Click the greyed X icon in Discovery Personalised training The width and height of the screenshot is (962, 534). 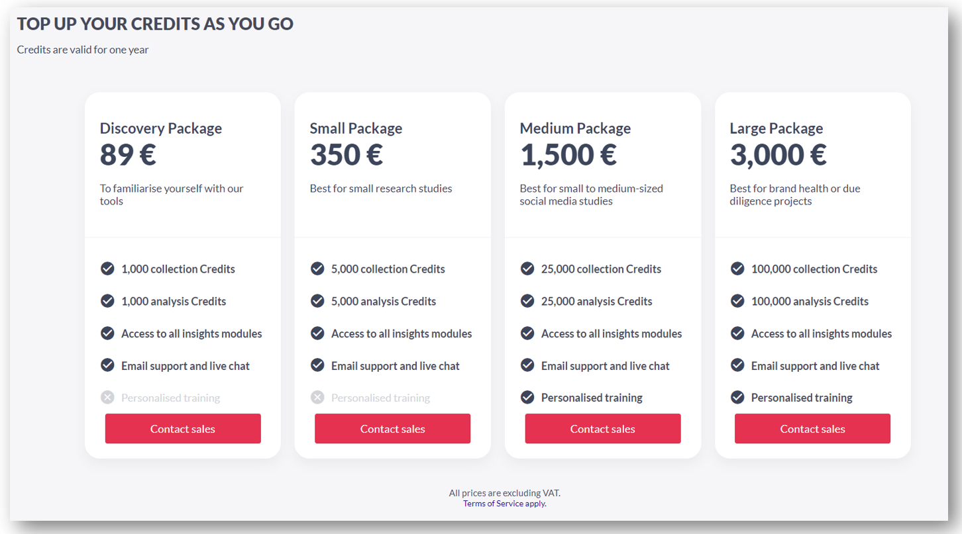coord(107,398)
